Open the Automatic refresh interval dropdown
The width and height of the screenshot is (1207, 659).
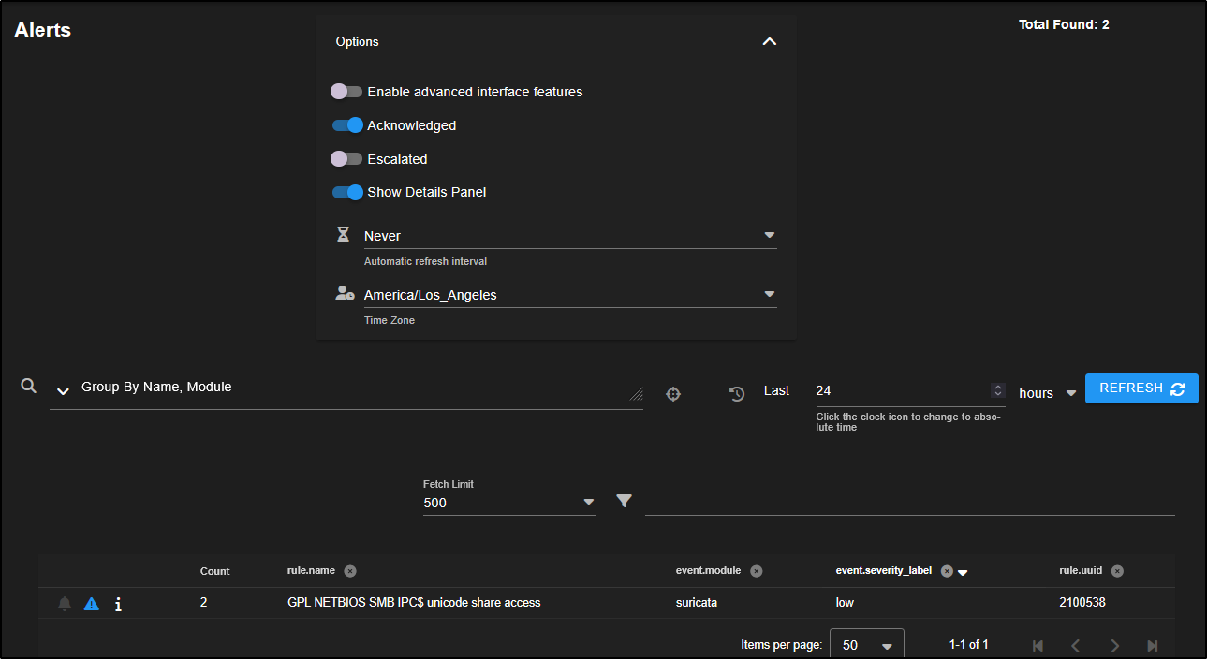pyautogui.click(x=569, y=236)
